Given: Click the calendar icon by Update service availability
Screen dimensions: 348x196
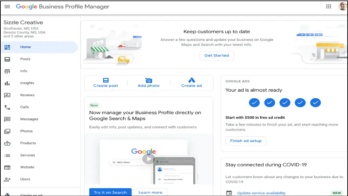Looking at the screenshot, I should tap(229, 193).
